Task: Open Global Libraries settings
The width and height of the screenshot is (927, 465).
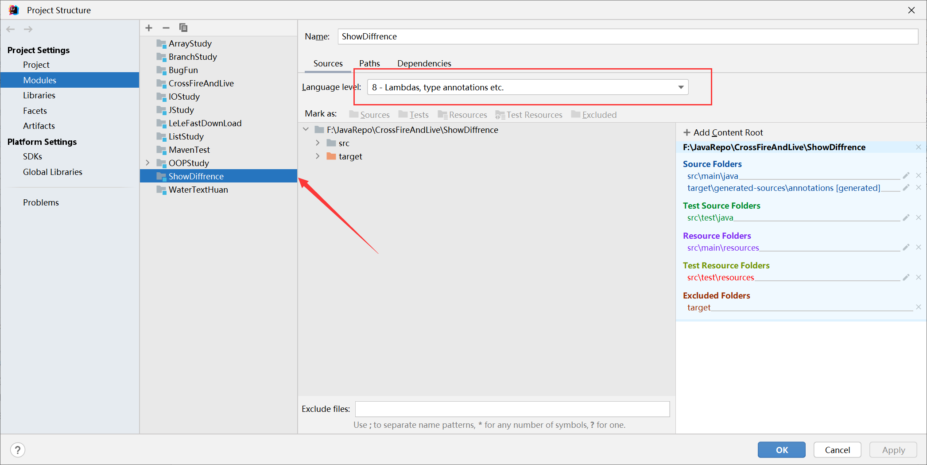Action: [x=53, y=172]
